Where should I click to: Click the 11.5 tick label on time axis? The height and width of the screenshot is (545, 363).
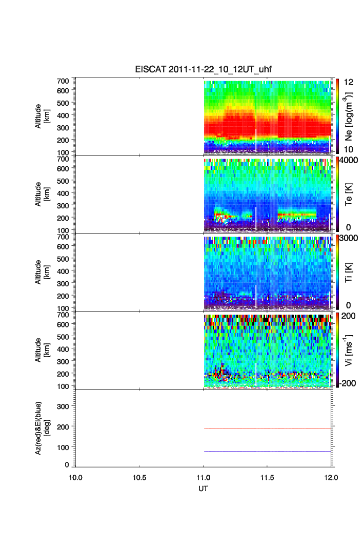pos(267,477)
